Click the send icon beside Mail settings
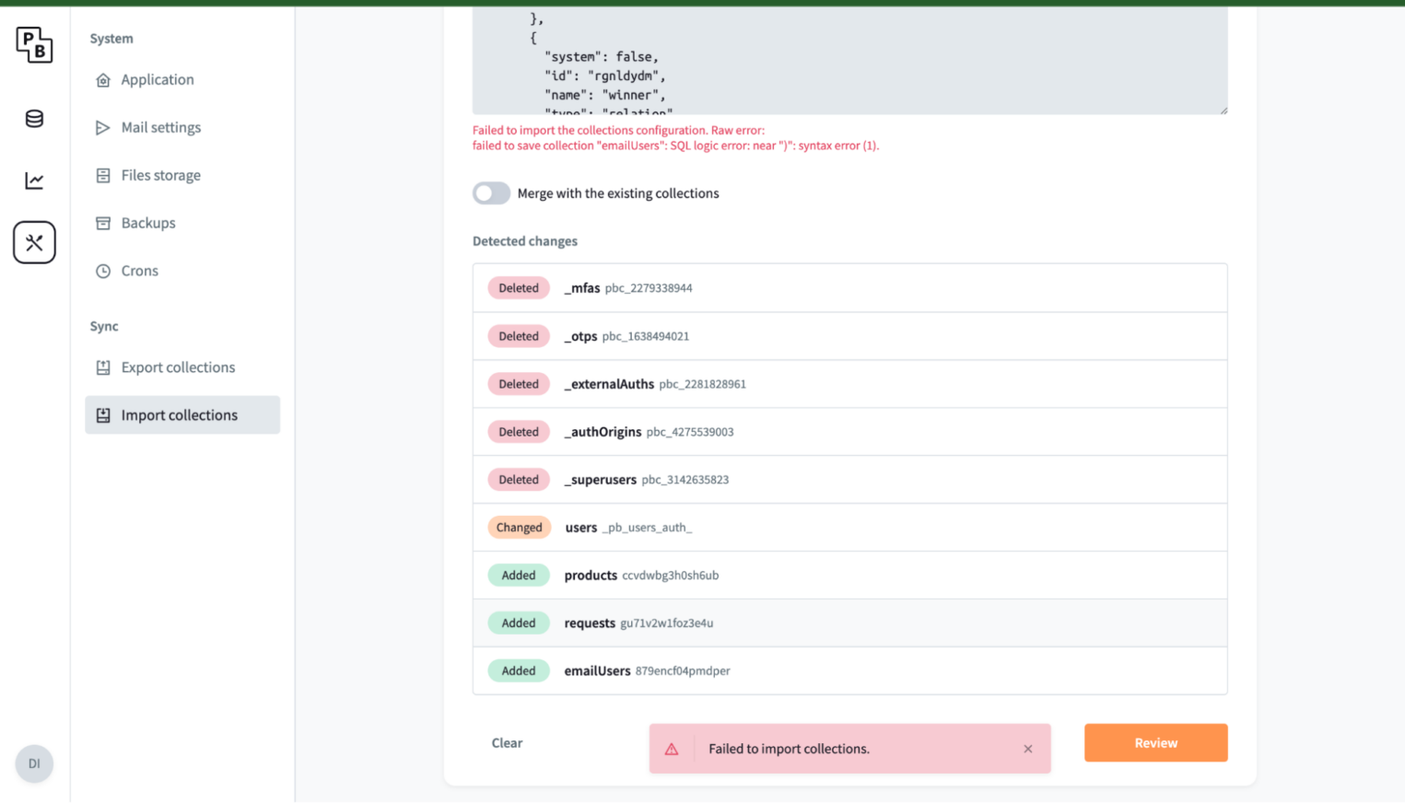 tap(103, 128)
